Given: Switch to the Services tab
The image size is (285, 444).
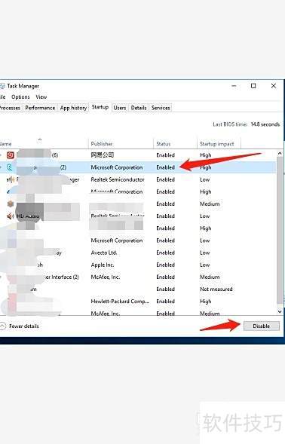Looking at the screenshot, I should tap(161, 108).
